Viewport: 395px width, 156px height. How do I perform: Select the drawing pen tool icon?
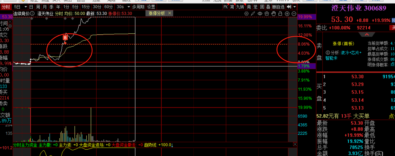point(253,13)
